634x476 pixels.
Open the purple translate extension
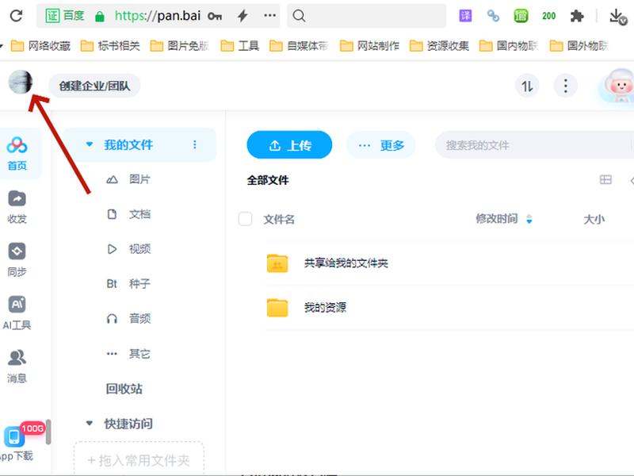[465, 16]
